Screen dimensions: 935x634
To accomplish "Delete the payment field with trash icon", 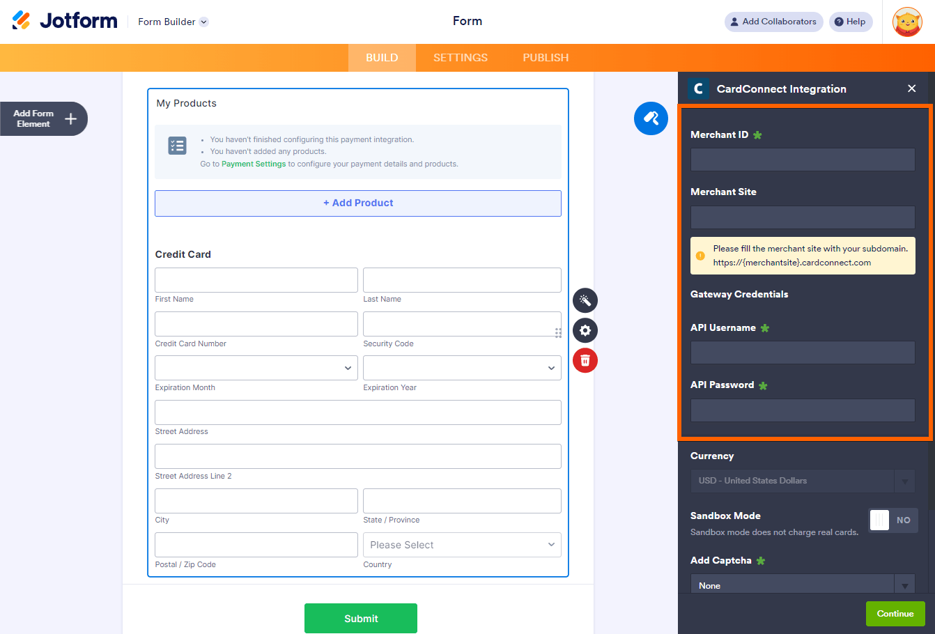I will tap(585, 360).
